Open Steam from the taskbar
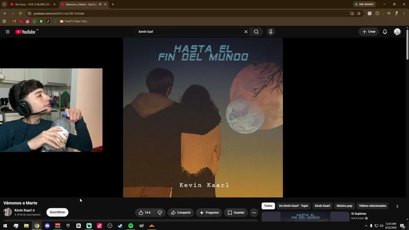The width and height of the screenshot is (409, 230). tap(120, 226)
